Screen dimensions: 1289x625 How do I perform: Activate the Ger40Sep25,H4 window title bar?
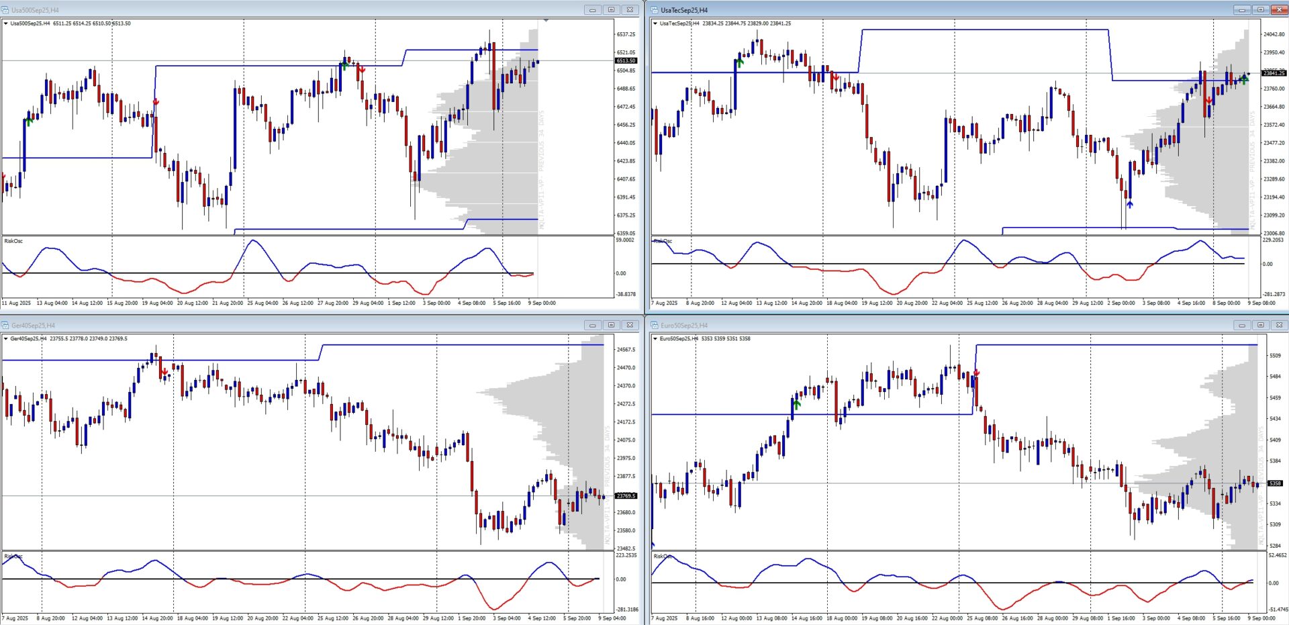(x=269, y=326)
